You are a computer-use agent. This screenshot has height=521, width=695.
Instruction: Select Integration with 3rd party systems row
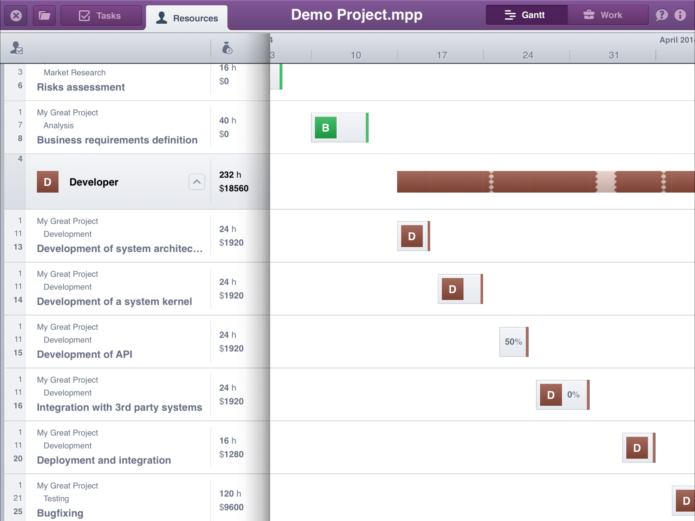(137, 395)
